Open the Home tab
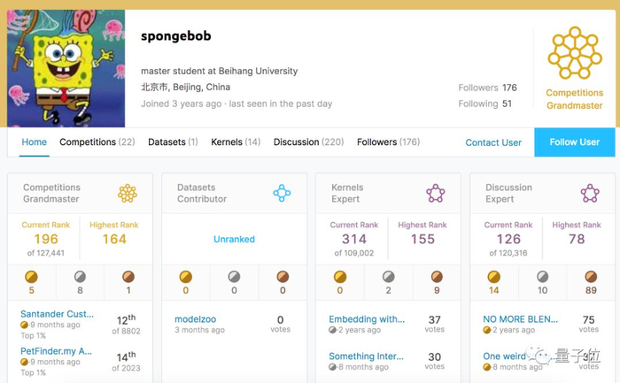Image resolution: width=620 pixels, height=383 pixels. tap(35, 142)
